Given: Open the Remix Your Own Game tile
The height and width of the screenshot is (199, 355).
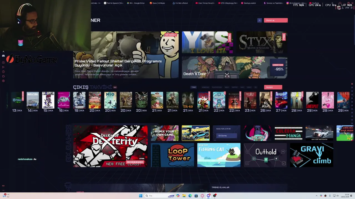Looking at the screenshot, I should pos(165,133).
